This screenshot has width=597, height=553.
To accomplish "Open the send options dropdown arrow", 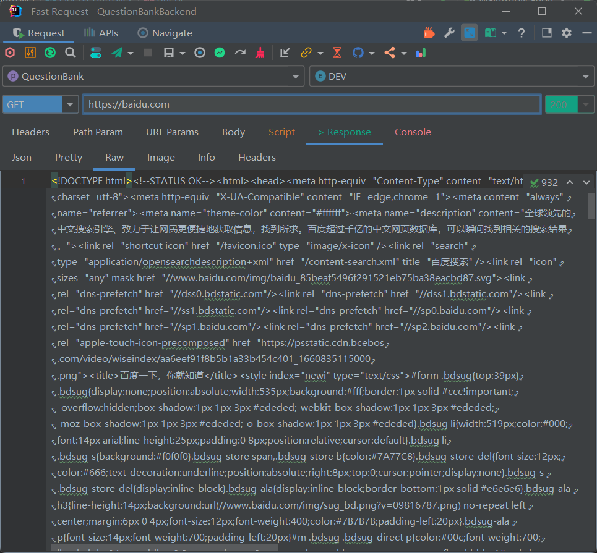I will tap(131, 53).
